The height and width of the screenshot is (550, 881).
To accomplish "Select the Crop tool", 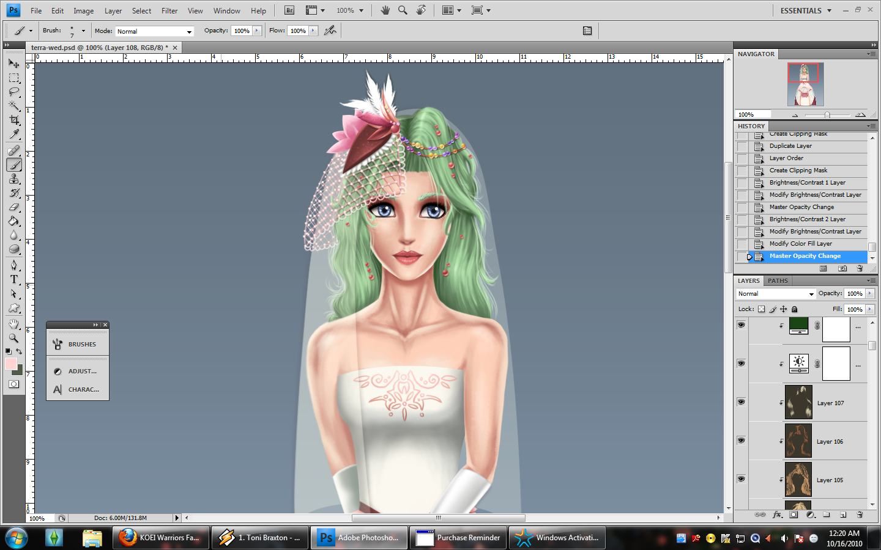I will [13, 120].
